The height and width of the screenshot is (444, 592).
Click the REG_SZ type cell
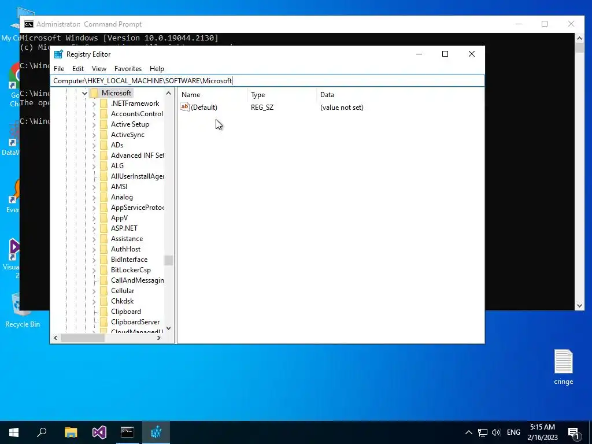pyautogui.click(x=262, y=108)
